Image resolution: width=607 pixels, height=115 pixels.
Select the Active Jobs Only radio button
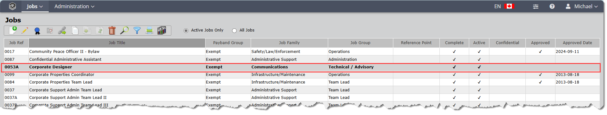click(186, 31)
